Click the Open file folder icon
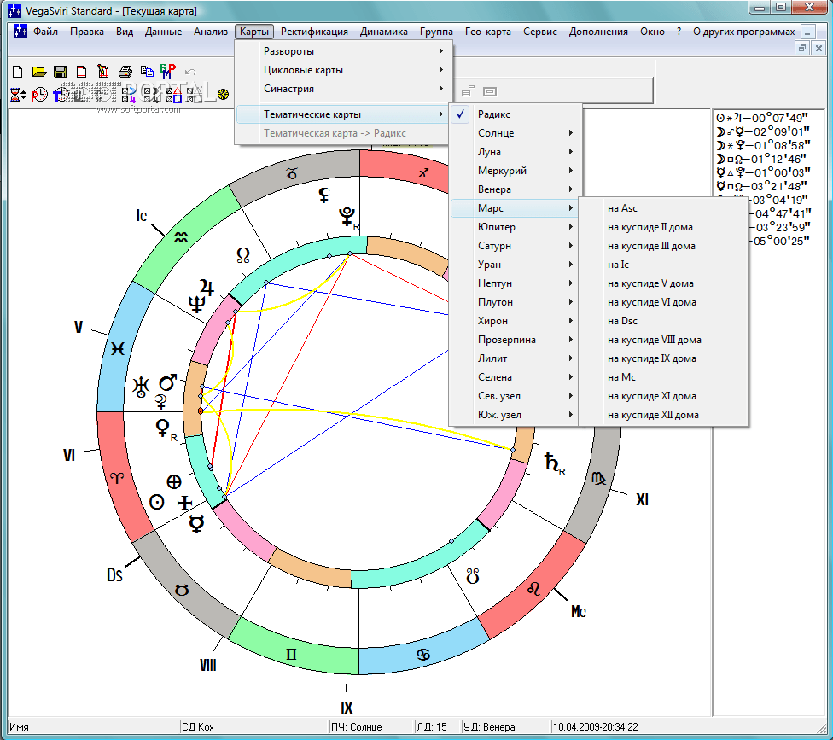This screenshot has width=833, height=740. 38,71
